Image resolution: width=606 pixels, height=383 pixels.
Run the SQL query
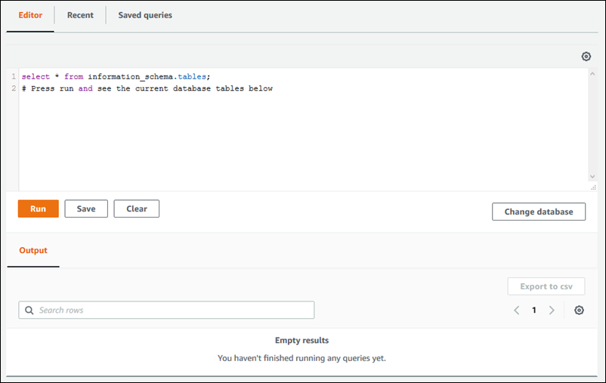point(38,208)
